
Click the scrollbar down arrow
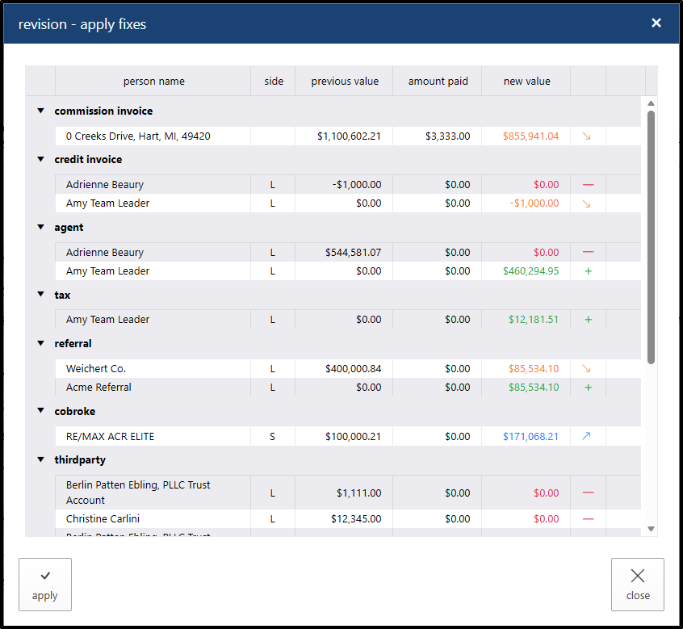coord(651,529)
